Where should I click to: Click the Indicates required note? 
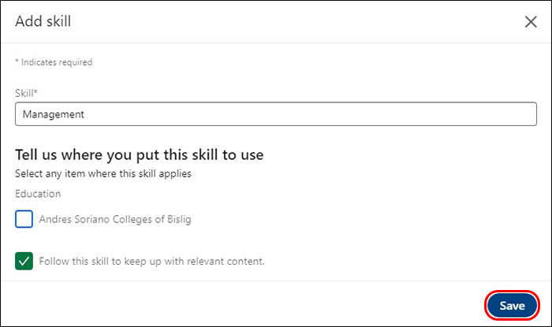pyautogui.click(x=54, y=62)
